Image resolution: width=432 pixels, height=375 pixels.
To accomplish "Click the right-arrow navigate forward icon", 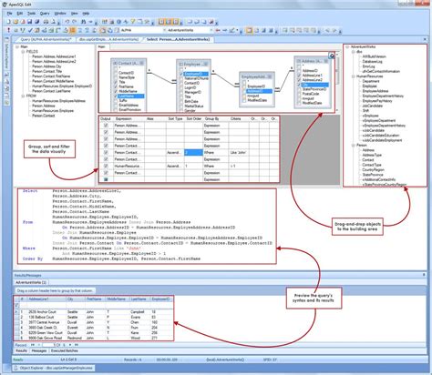I will pyautogui.click(x=225, y=30).
